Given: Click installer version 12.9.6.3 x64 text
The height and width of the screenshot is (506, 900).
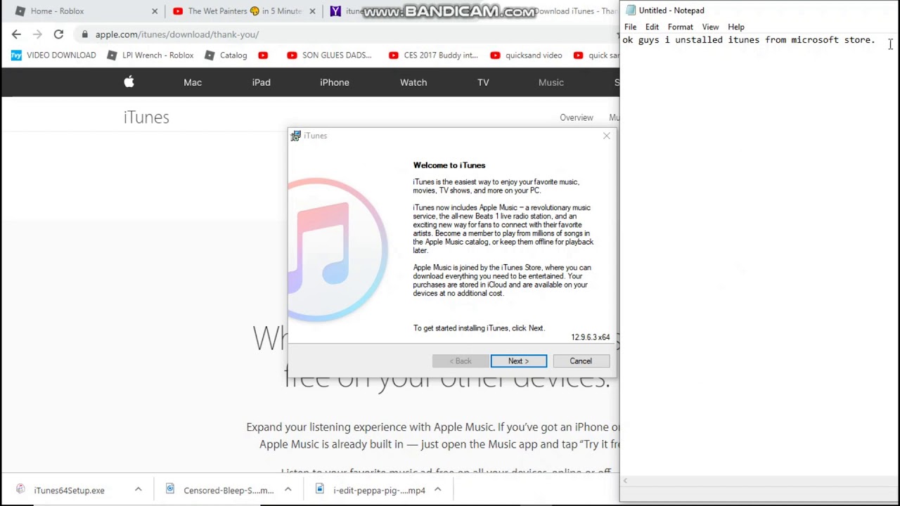Looking at the screenshot, I should (x=591, y=337).
